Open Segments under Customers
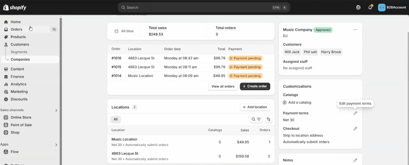Image resolution: width=409 pixels, height=165 pixels. [19, 52]
